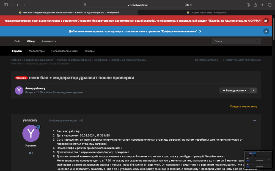Screen dimensions: 275x171
Task: Open the 'Лидеры' sub-navigation tab
Action: pyautogui.click(x=90, y=51)
